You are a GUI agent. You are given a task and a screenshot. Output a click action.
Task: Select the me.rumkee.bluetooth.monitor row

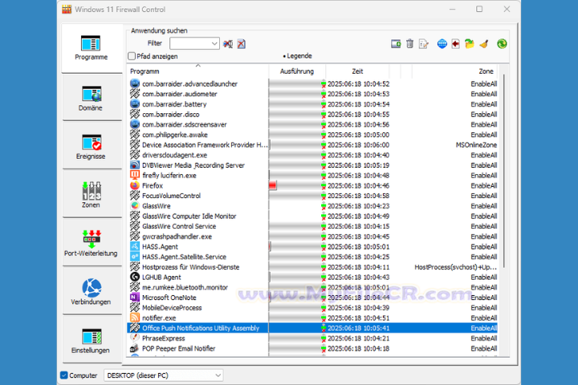click(312, 287)
